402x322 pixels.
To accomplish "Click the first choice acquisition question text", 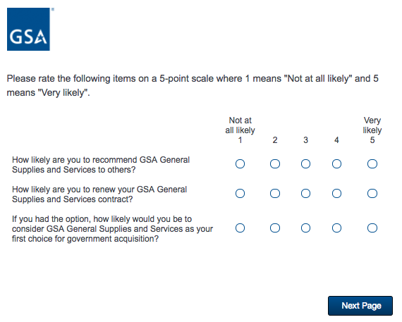I will [x=112, y=229].
